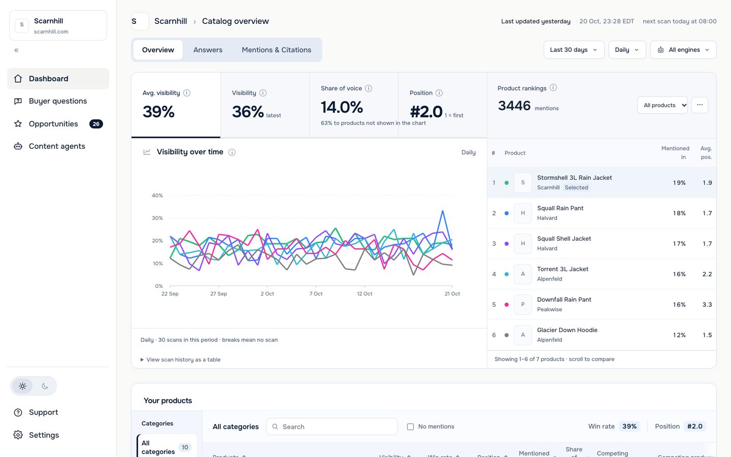Viewport: 731px width, 457px height.
Task: Click the Stormshell 3L Rain Jacket brand avatar
Action: click(x=523, y=183)
